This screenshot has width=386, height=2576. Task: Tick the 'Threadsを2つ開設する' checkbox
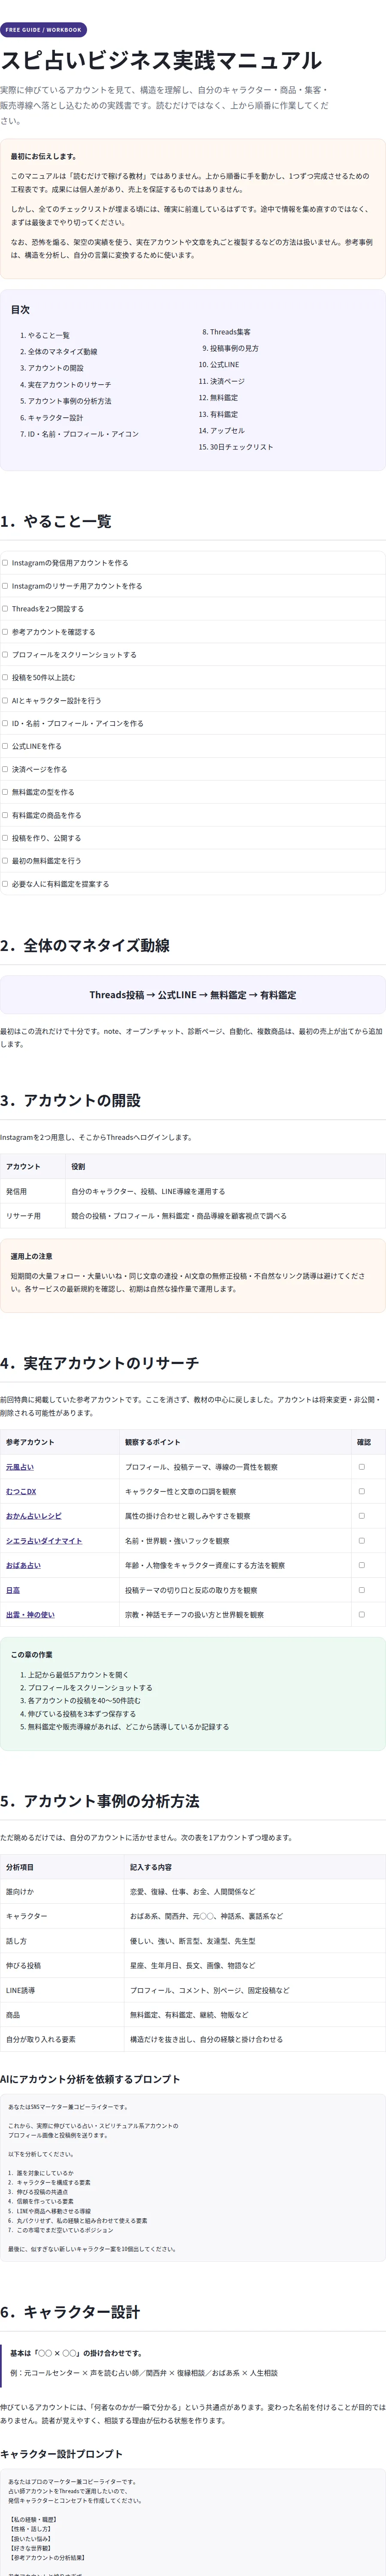point(5,608)
